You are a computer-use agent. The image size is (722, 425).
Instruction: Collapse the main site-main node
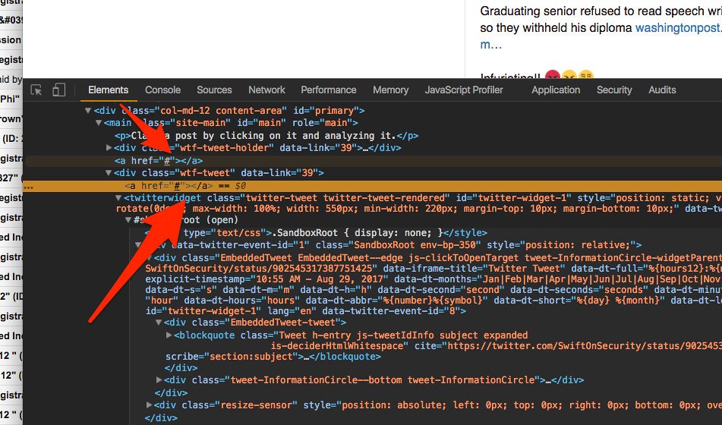[98, 123]
